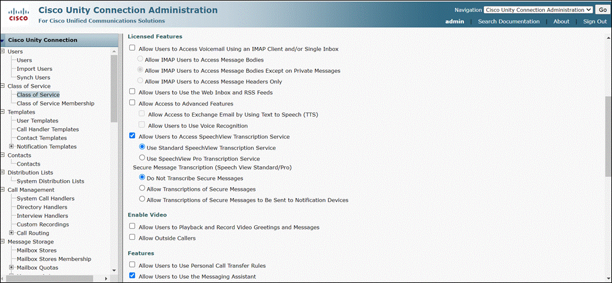Uncheck SpeechView Transcription Service access
This screenshot has width=612, height=283.
[x=132, y=136]
